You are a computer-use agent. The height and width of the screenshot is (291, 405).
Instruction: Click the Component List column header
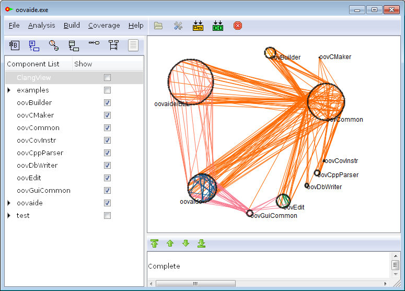pyautogui.click(x=39, y=64)
